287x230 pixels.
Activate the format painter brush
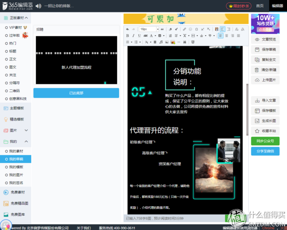(x=176, y=29)
